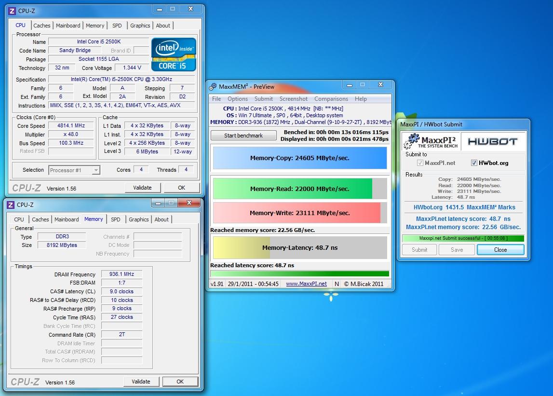Click the HWBOT logo
This screenshot has width=553, height=396.
(492, 141)
